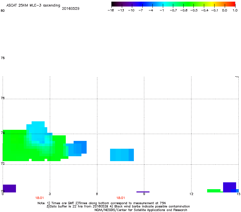241x212 pixels.
Task: Click the -0.6 color scale label
Action: click(184, 10)
